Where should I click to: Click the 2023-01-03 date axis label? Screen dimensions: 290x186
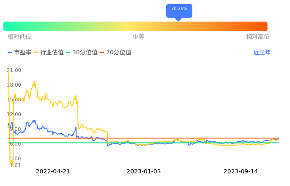pos(144,172)
